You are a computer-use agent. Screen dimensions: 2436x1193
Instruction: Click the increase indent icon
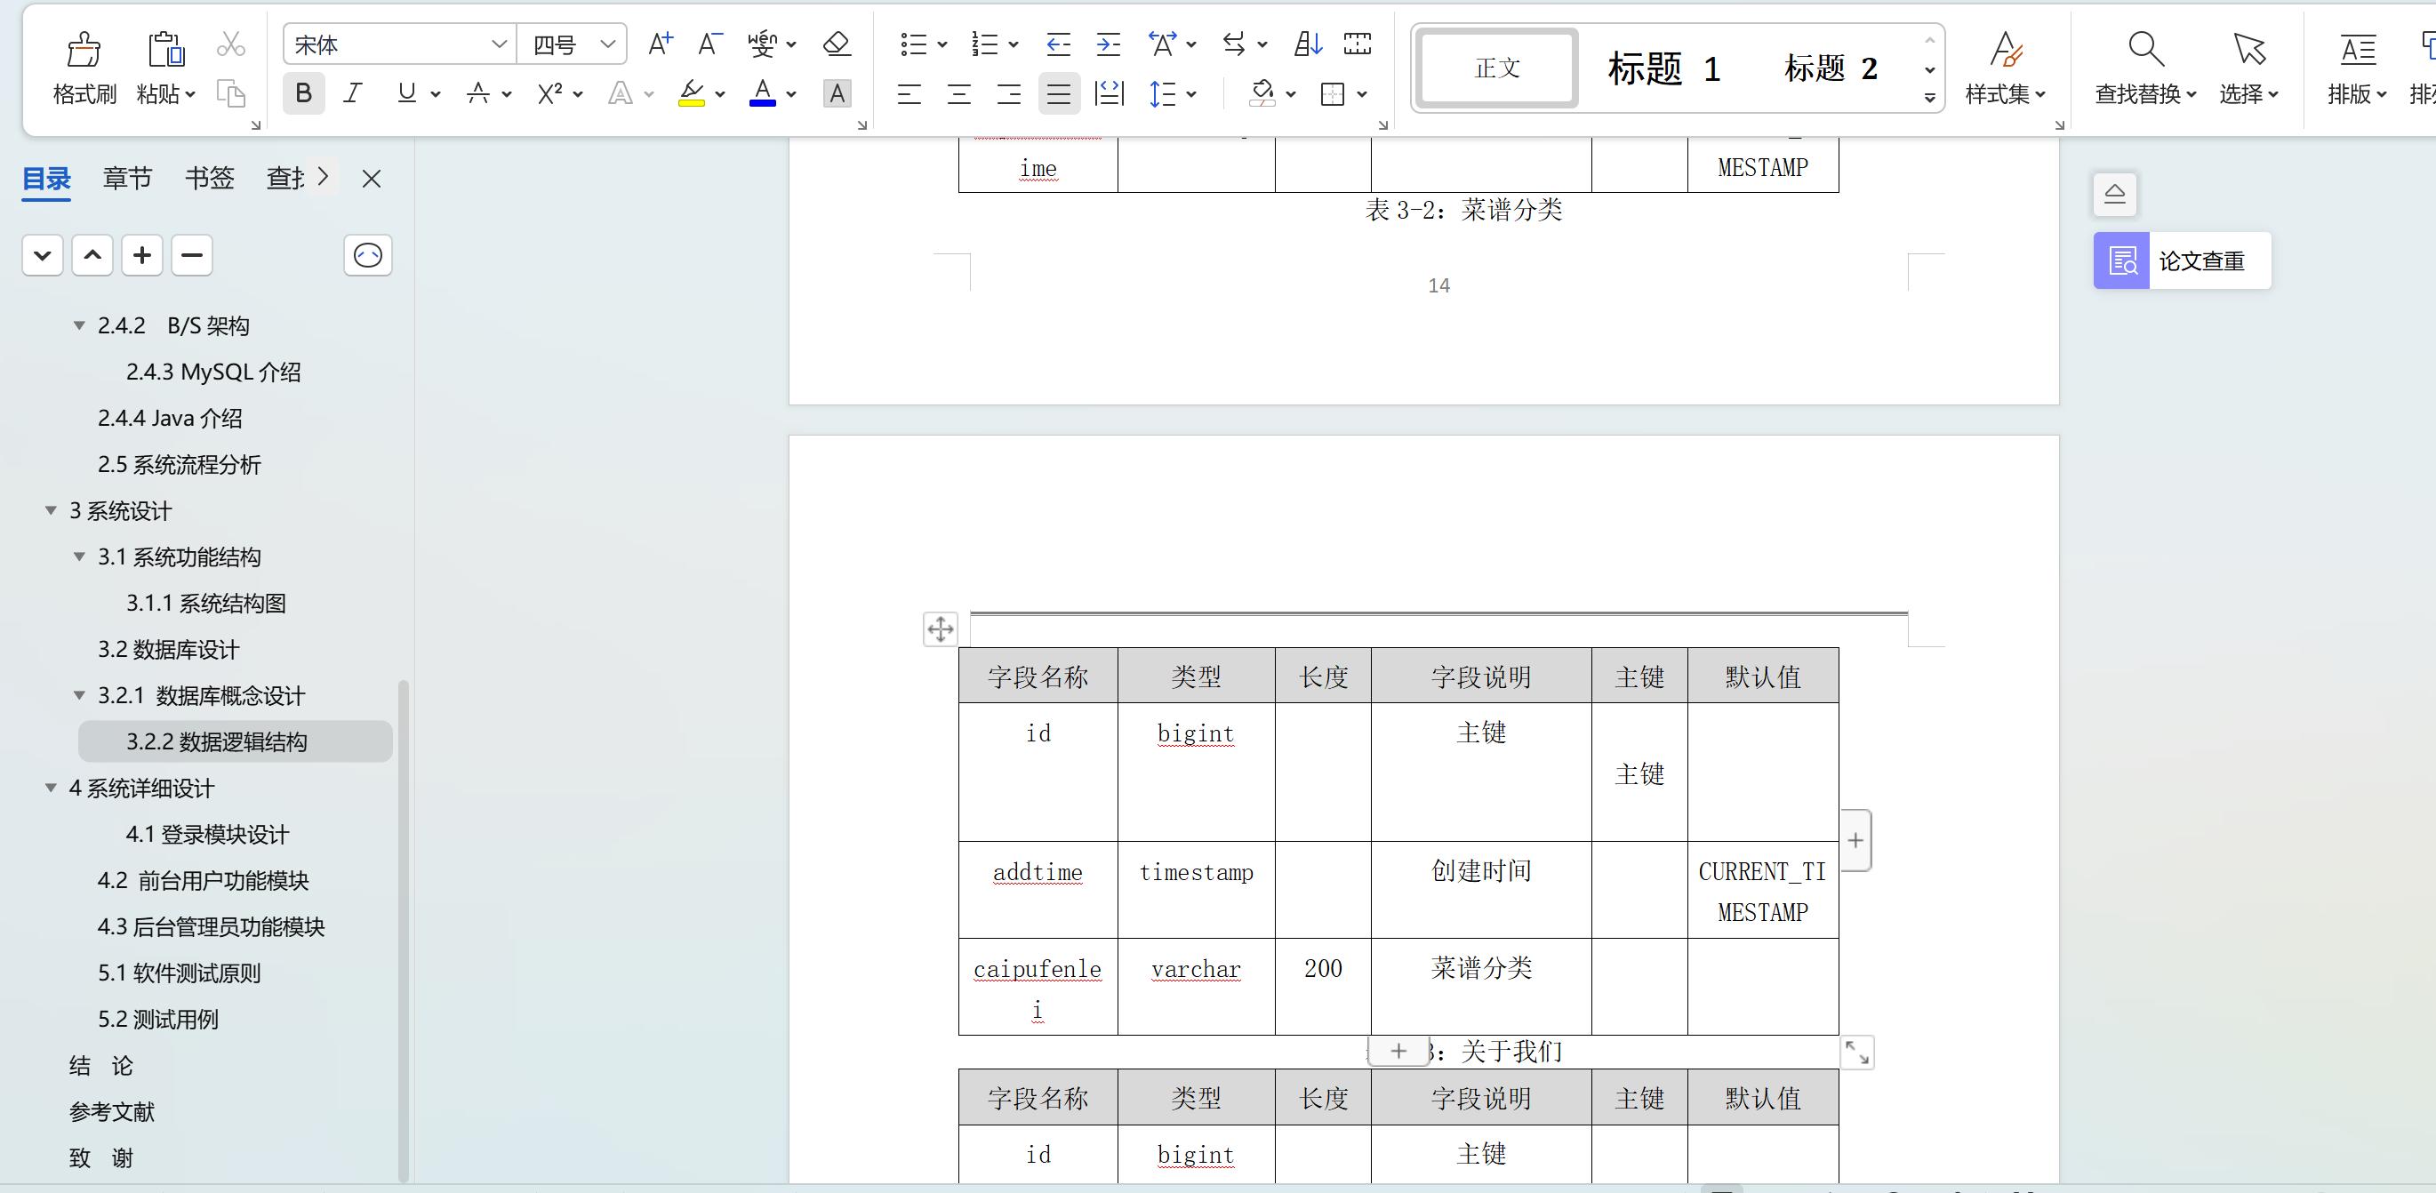point(1108,44)
